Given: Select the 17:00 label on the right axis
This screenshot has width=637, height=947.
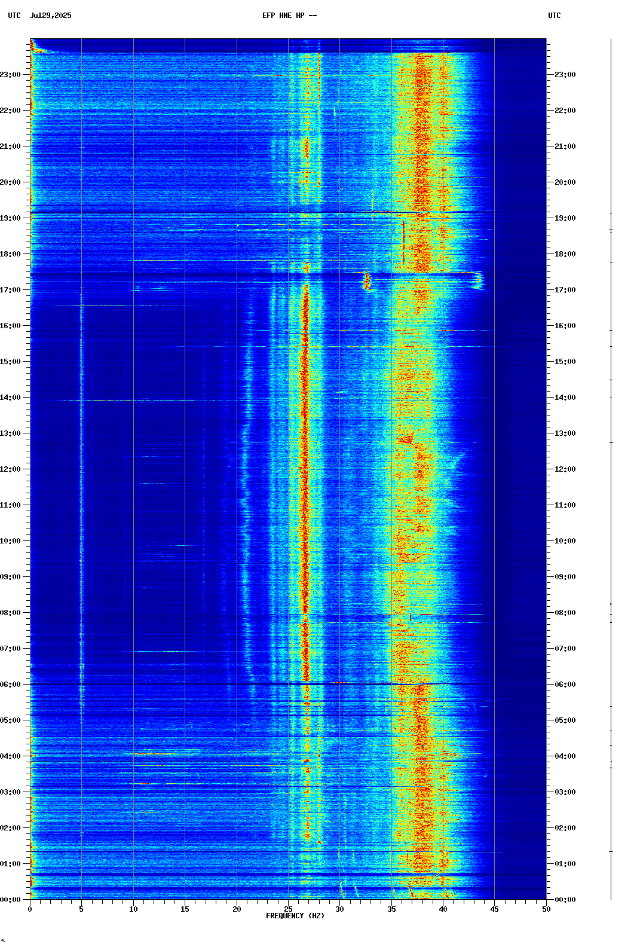Looking at the screenshot, I should click(565, 290).
